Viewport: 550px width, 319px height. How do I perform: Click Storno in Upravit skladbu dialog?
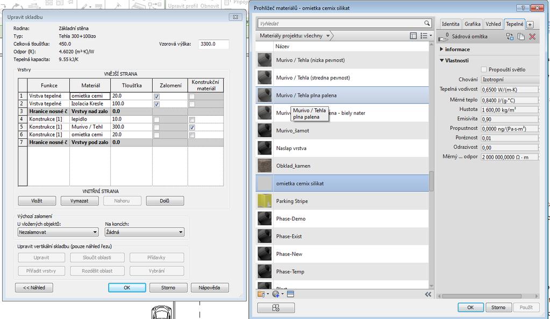coord(168,287)
